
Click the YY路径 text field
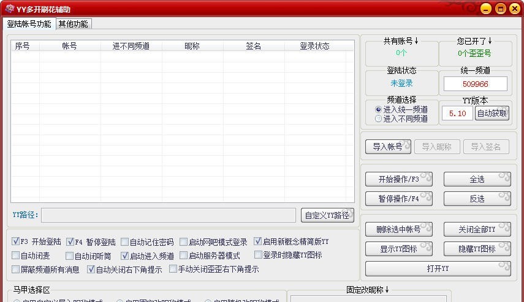169,215
